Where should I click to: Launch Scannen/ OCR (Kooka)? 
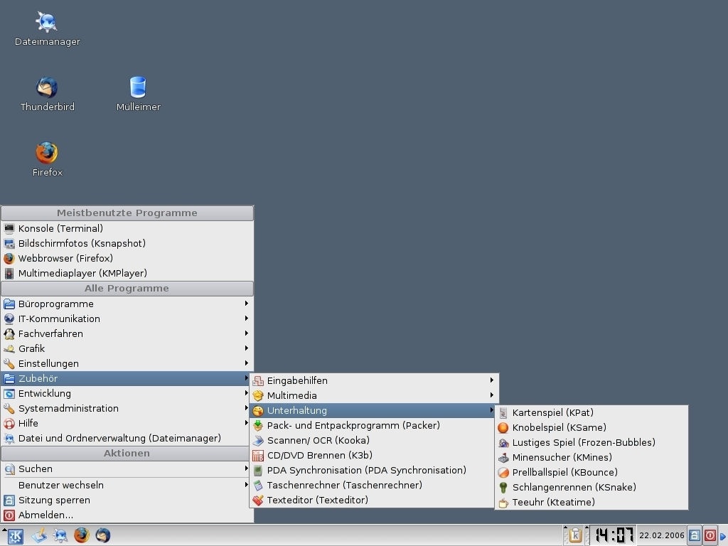(374, 440)
